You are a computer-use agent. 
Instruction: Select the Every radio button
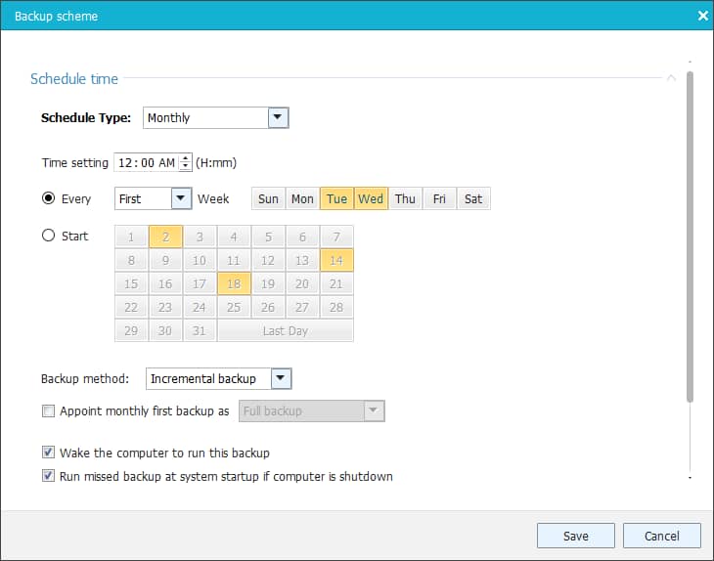[48, 198]
